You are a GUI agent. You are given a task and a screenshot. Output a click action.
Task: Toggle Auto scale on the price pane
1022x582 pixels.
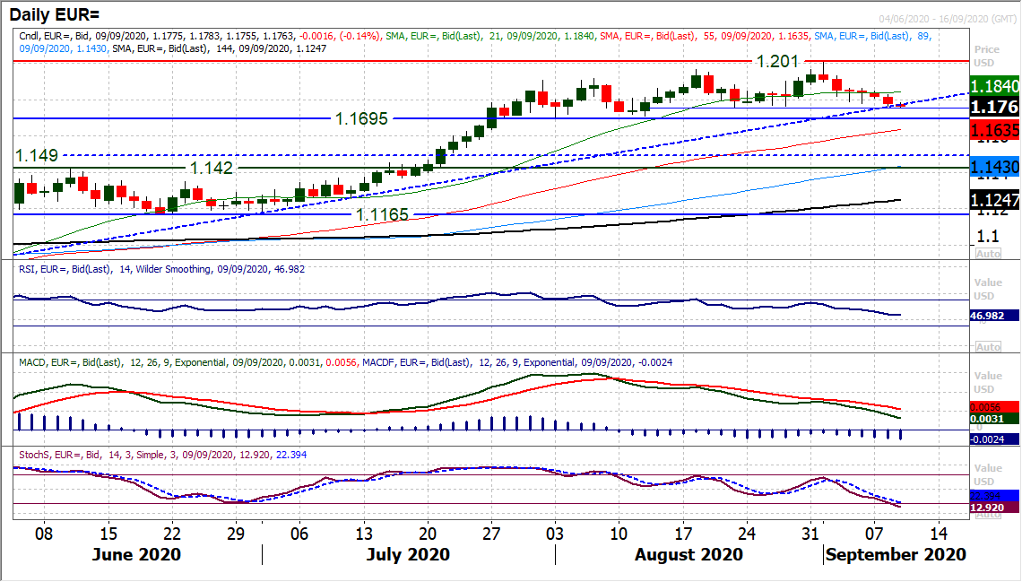[987, 254]
